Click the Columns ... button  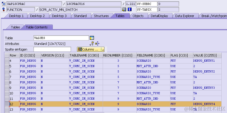tap(89, 50)
